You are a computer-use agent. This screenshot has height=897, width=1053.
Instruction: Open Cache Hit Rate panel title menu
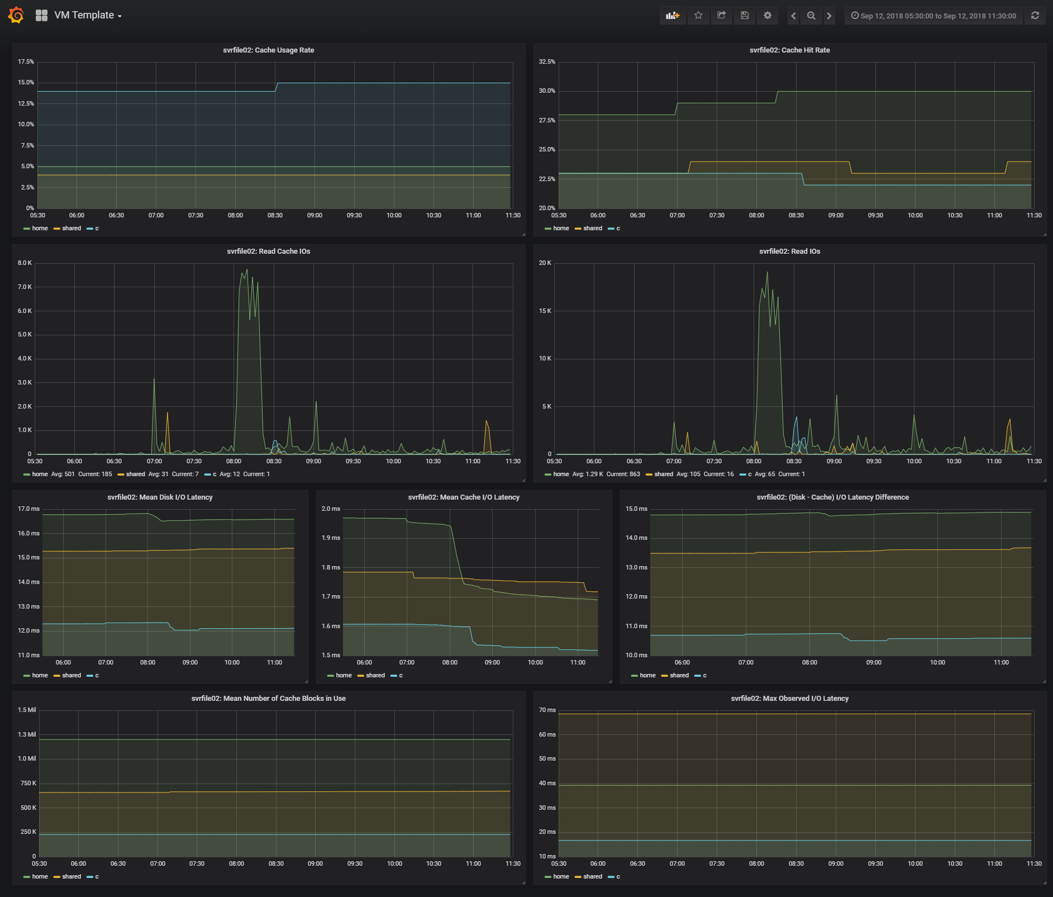point(789,50)
